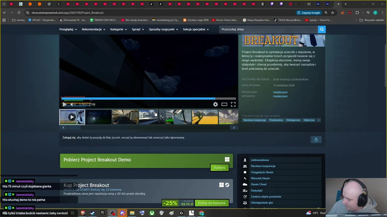Open a new browser tab

point(346,4)
